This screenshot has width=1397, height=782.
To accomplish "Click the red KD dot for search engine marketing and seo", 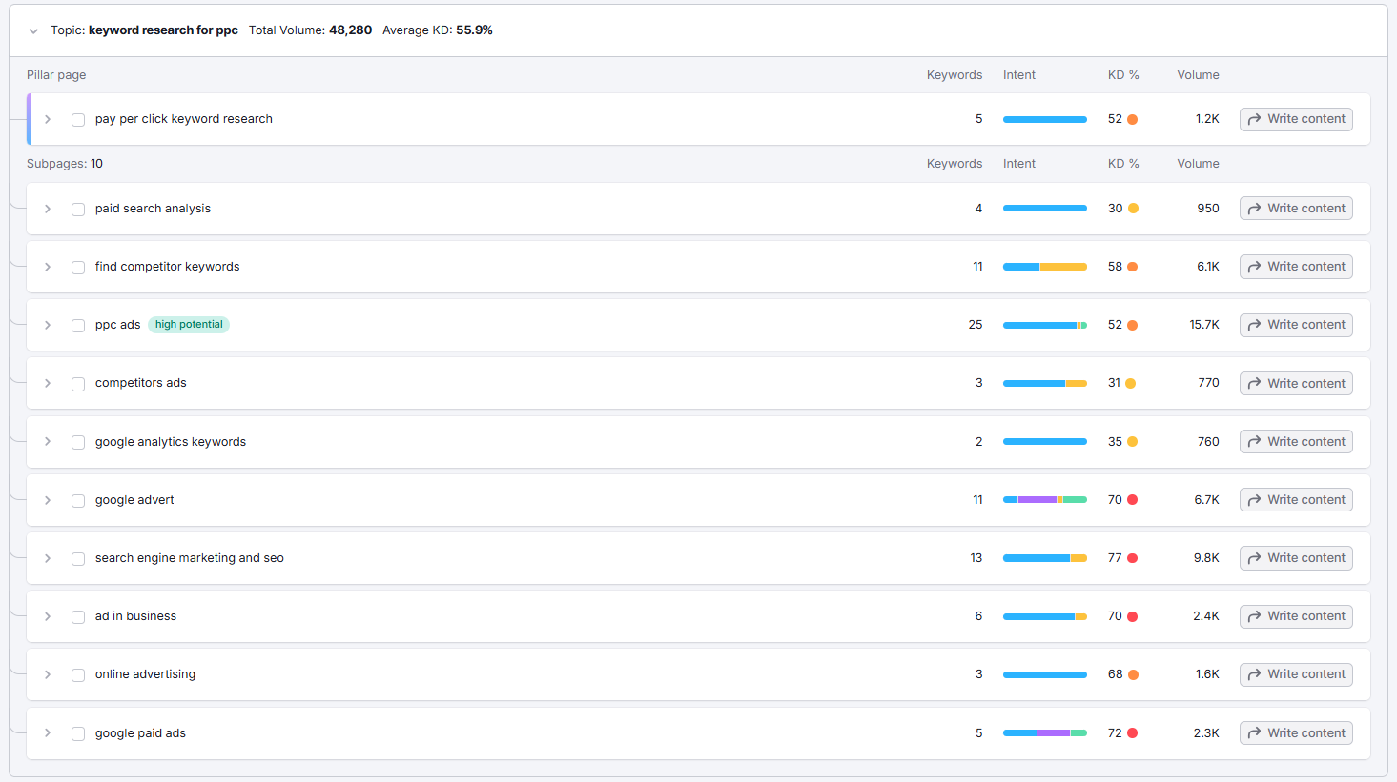I will [1133, 558].
